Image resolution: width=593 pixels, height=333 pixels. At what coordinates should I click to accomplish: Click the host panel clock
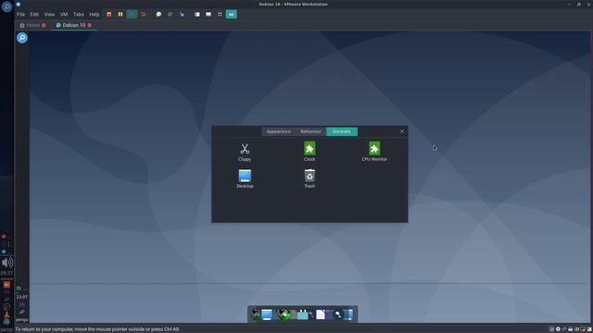tap(6, 273)
